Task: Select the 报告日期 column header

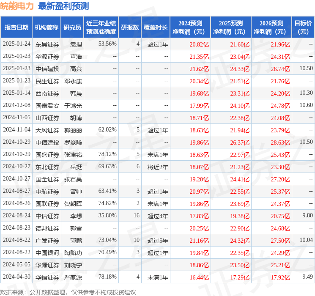Action: [16, 27]
